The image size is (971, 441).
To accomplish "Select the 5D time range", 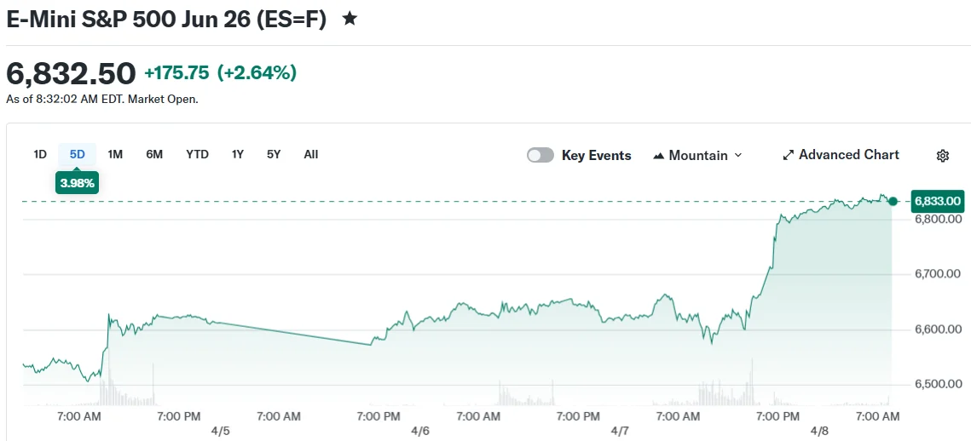I will tap(78, 155).
